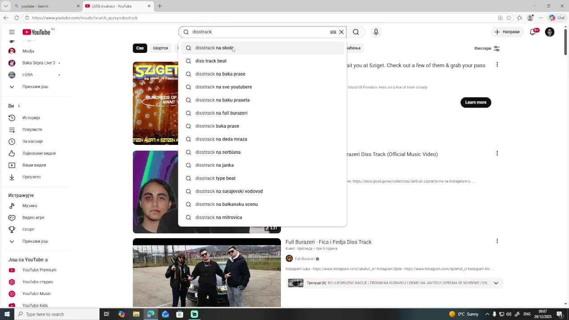Pick suggestion 'disstrack type beat'
Image resolution: width=569 pixels, height=320 pixels.
click(x=262, y=178)
